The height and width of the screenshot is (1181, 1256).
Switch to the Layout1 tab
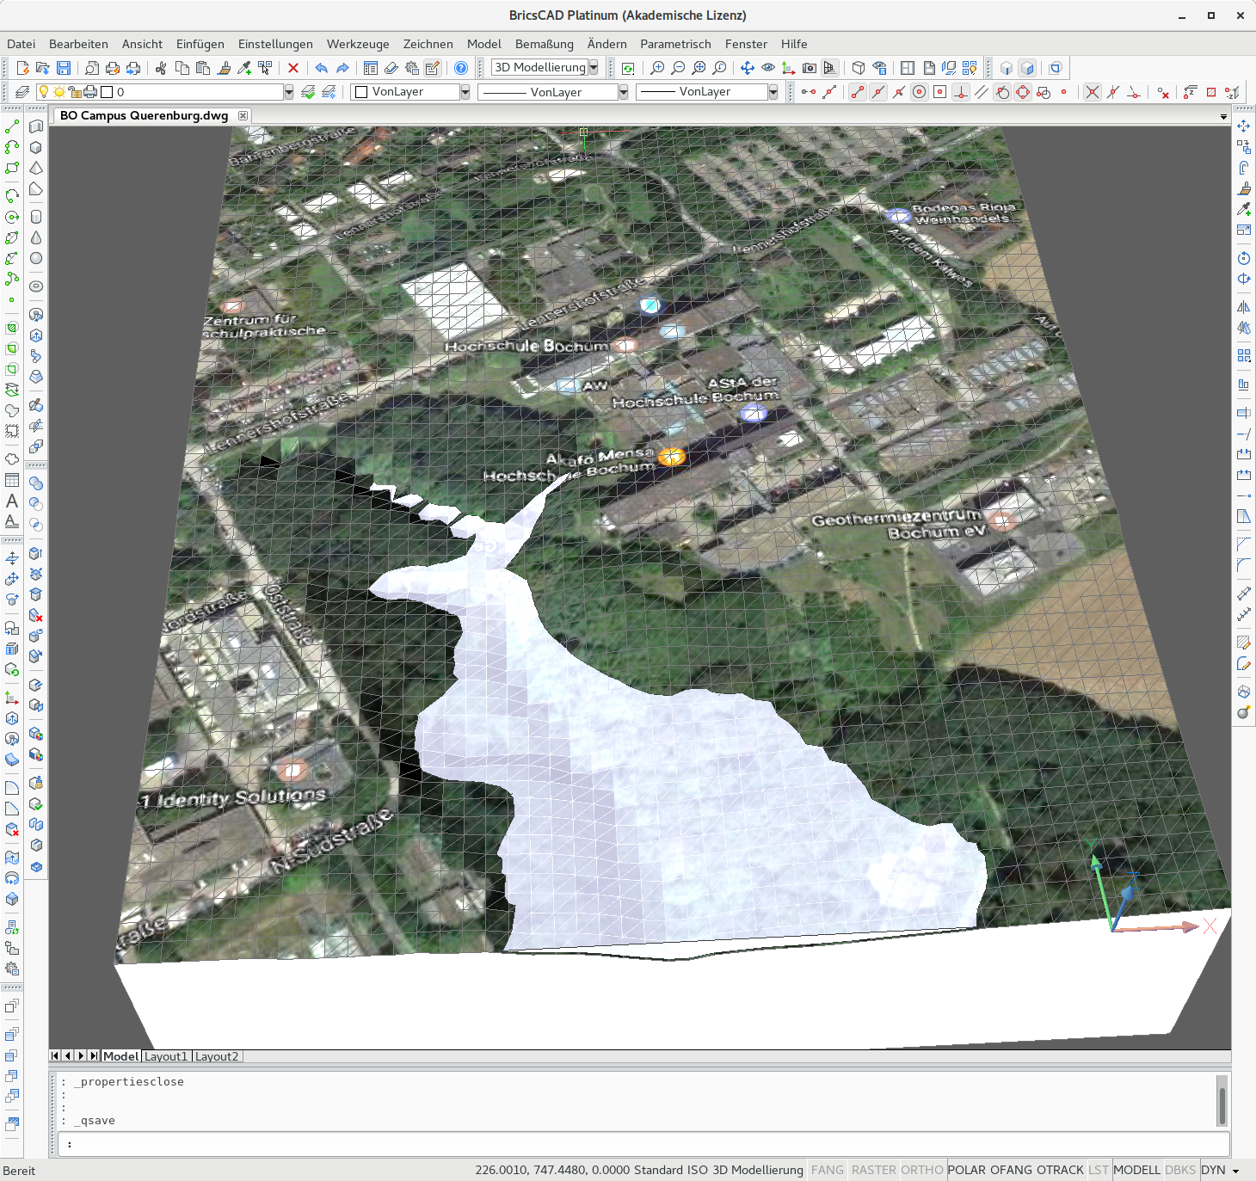[x=165, y=1056]
